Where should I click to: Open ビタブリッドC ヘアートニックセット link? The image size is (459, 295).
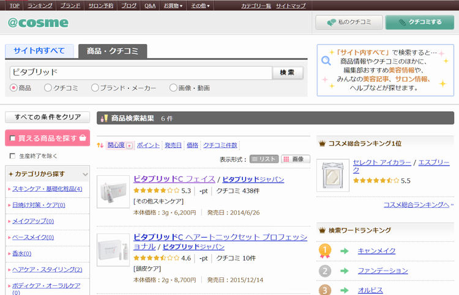pyautogui.click(x=220, y=241)
